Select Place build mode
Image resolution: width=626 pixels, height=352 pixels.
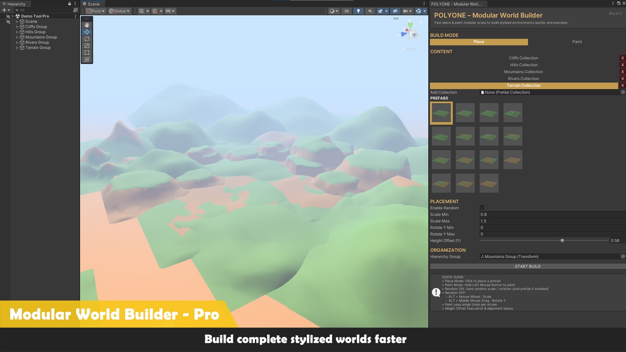point(479,42)
